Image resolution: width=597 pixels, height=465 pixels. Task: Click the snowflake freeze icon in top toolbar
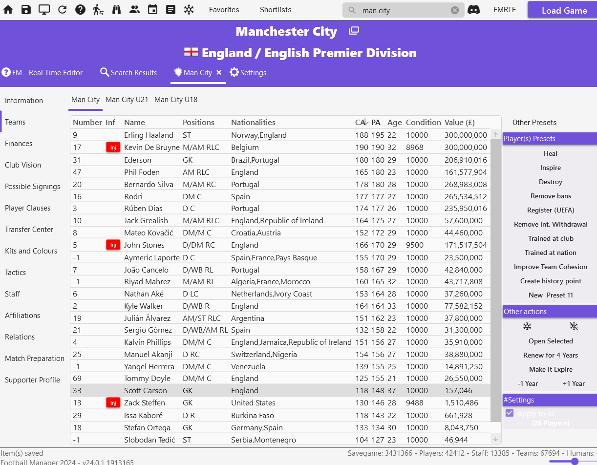point(189,10)
